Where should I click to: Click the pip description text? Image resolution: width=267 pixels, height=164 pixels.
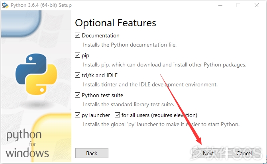(165, 64)
